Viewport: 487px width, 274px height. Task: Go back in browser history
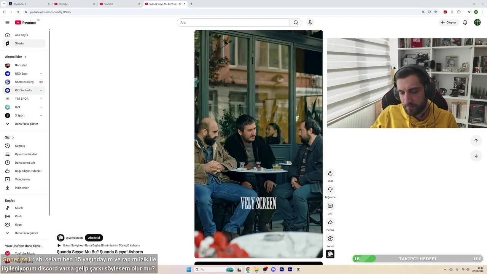(4, 12)
